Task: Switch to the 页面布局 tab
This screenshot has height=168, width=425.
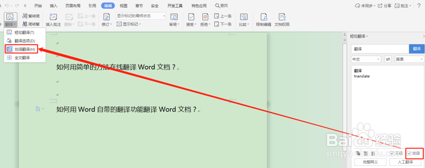Action: (73, 6)
